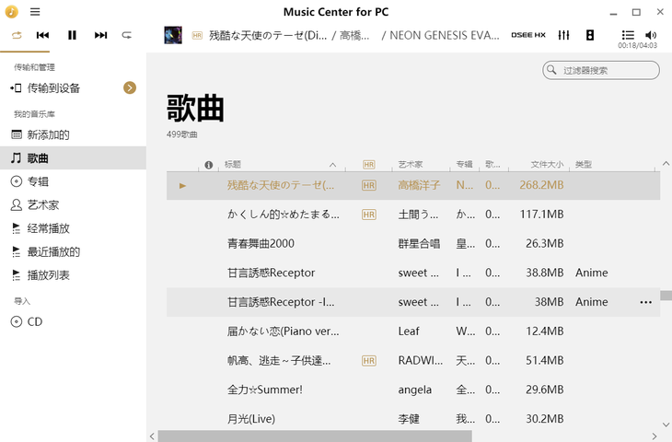Toggle DSEE HX upscaling

click(x=528, y=35)
